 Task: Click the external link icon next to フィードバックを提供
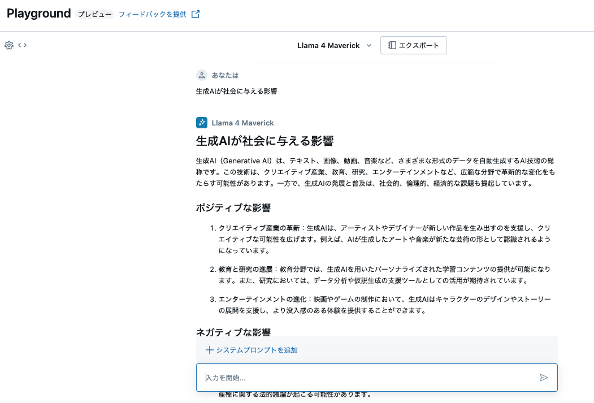coord(195,13)
